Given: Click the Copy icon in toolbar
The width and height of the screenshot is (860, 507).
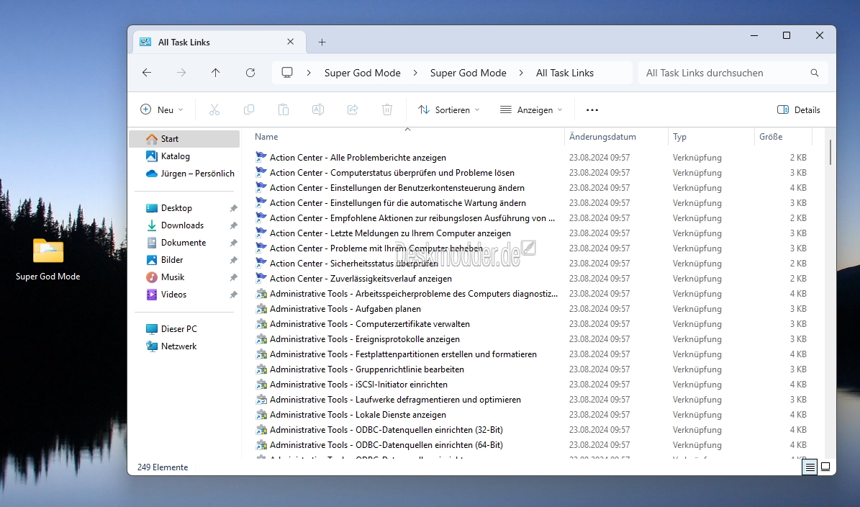Looking at the screenshot, I should (x=249, y=109).
